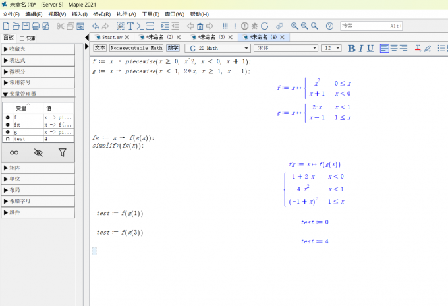Filter variables with funnel icon

(63, 152)
